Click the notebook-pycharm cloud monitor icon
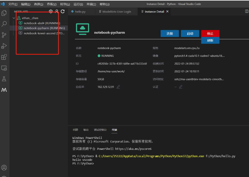This screenshot has width=249, height=177. (83, 29)
